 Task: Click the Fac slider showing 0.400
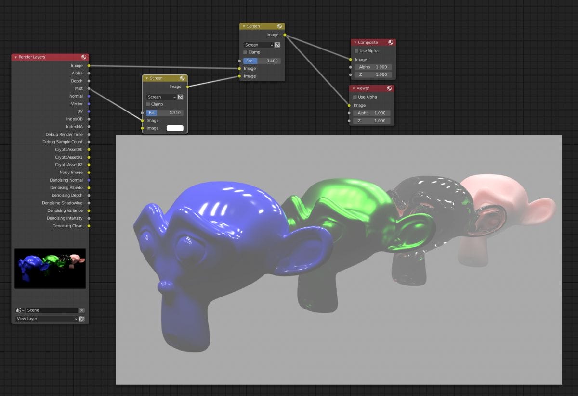260,61
